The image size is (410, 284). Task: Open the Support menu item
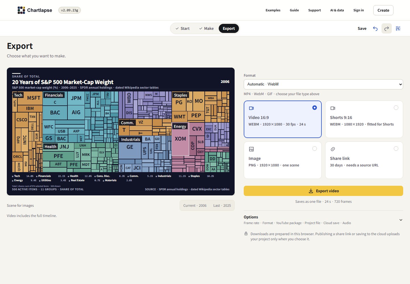[315, 10]
